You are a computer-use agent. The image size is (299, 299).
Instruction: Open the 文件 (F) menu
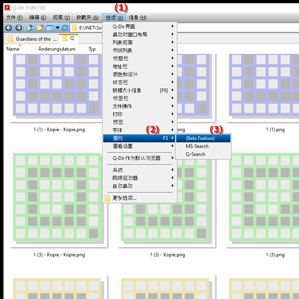coord(14,18)
